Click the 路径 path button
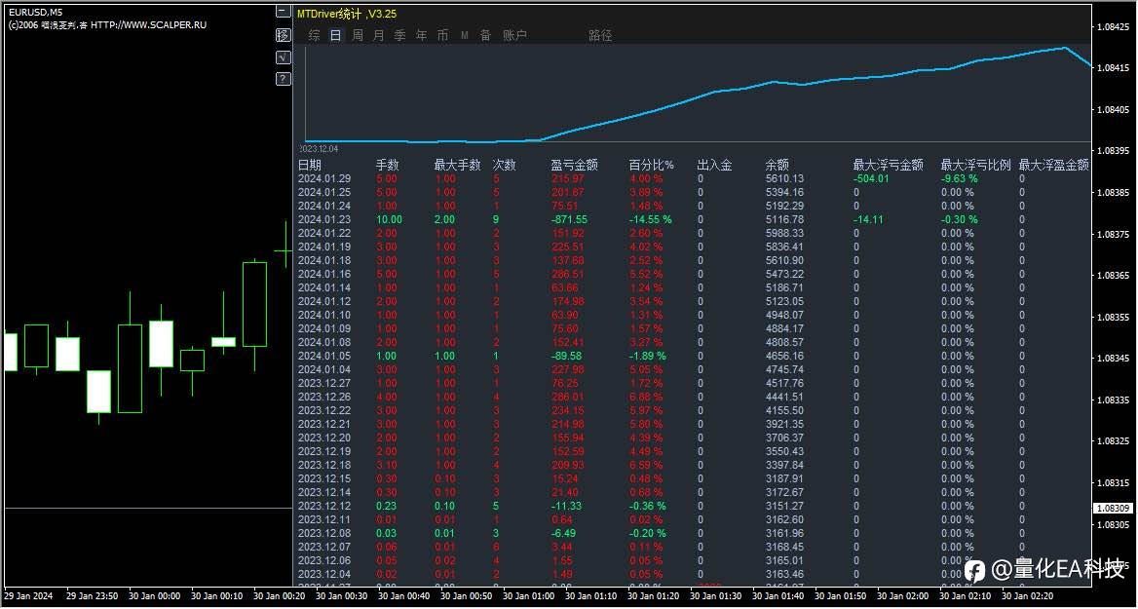Screen dimensions: 1138x609 point(600,35)
